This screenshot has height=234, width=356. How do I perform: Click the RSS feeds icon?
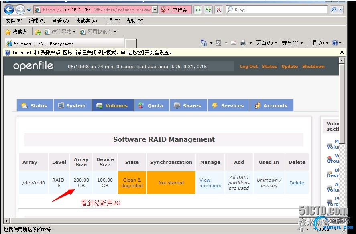coord(218,43)
